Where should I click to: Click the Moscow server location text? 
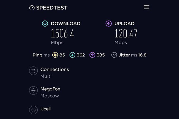(49, 96)
